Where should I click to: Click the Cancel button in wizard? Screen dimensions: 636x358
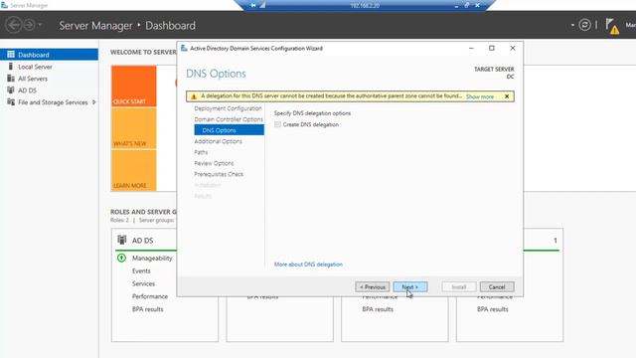[497, 287]
